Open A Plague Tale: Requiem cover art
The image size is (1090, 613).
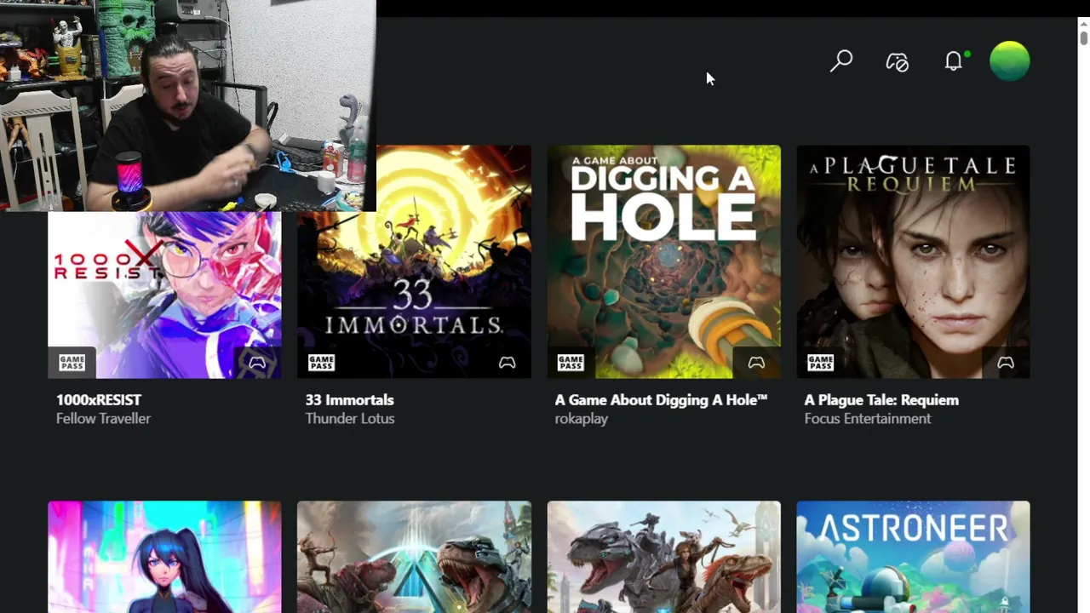click(x=913, y=262)
